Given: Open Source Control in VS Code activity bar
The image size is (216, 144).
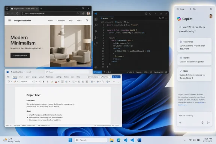Looking at the screenshot, I should (96, 31).
